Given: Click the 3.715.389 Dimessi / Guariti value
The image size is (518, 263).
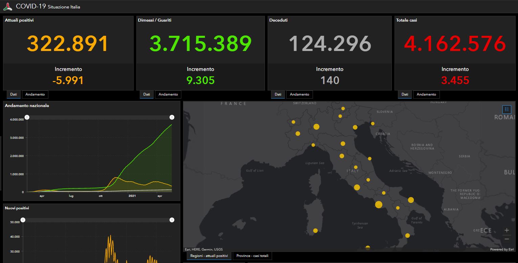Looking at the screenshot, I should coord(201,44).
